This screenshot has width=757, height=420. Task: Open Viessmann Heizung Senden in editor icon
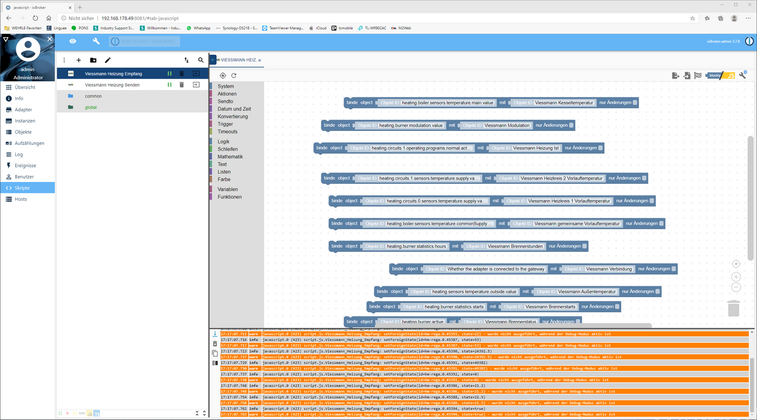point(196,84)
